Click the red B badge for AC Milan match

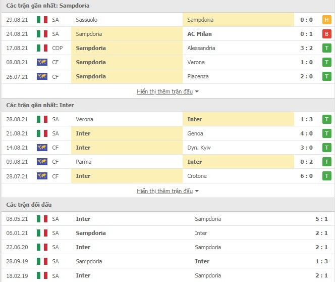[326, 34]
